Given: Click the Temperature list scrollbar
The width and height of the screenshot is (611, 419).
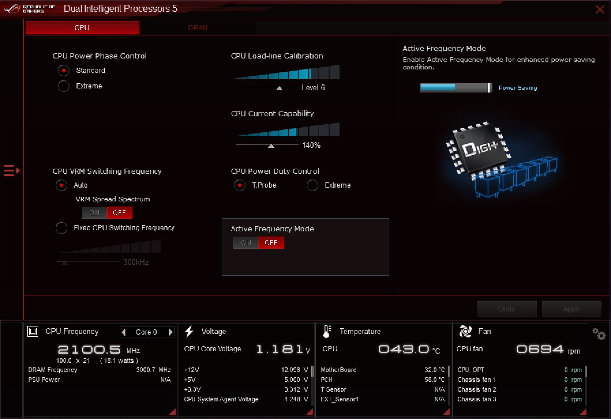Looking at the screenshot, I should 449,371.
